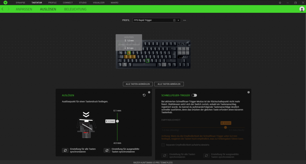Viewport: 306px width, 164px height.
Task: Click the Razer logo icon
Action: (x=5, y=2)
